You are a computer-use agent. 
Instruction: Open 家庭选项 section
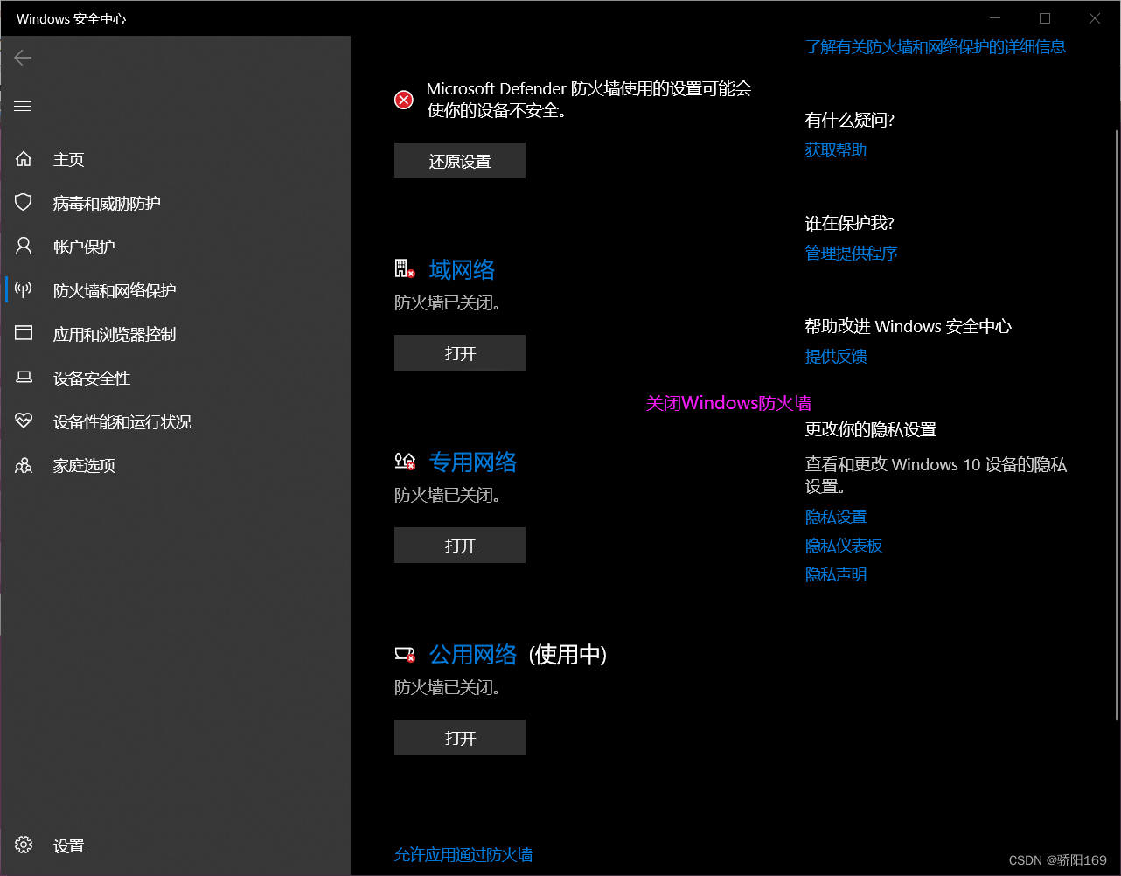click(x=84, y=465)
